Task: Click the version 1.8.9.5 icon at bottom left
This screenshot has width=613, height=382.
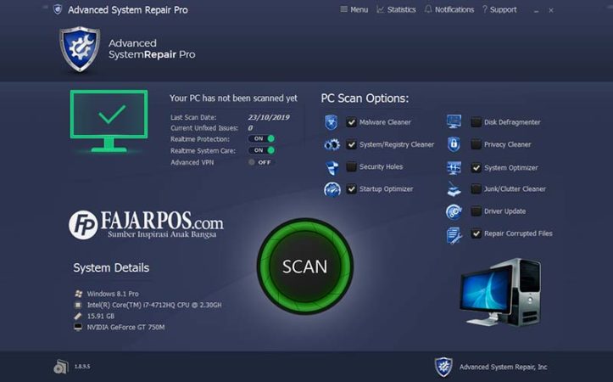Action: click(60, 367)
